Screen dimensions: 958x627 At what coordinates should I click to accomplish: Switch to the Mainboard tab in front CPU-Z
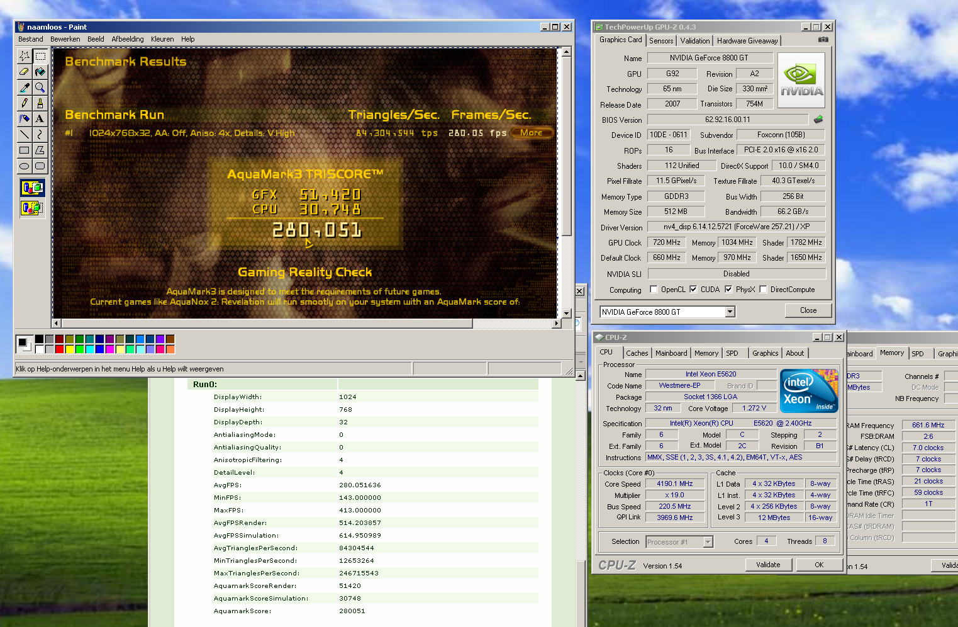click(x=671, y=353)
